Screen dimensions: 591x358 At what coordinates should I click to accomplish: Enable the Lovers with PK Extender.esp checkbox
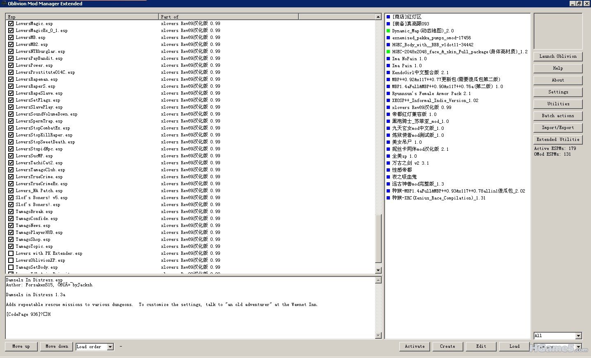click(11, 254)
